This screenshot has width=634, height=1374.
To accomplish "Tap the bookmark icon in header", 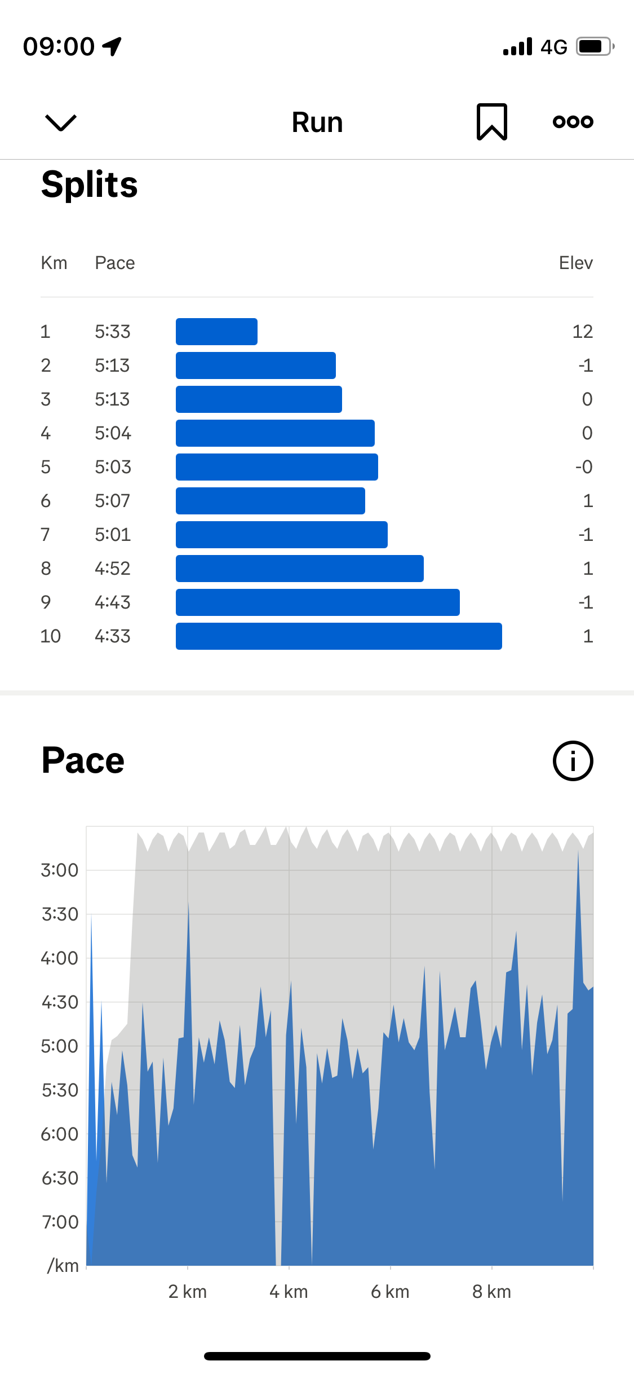I will coord(491,121).
